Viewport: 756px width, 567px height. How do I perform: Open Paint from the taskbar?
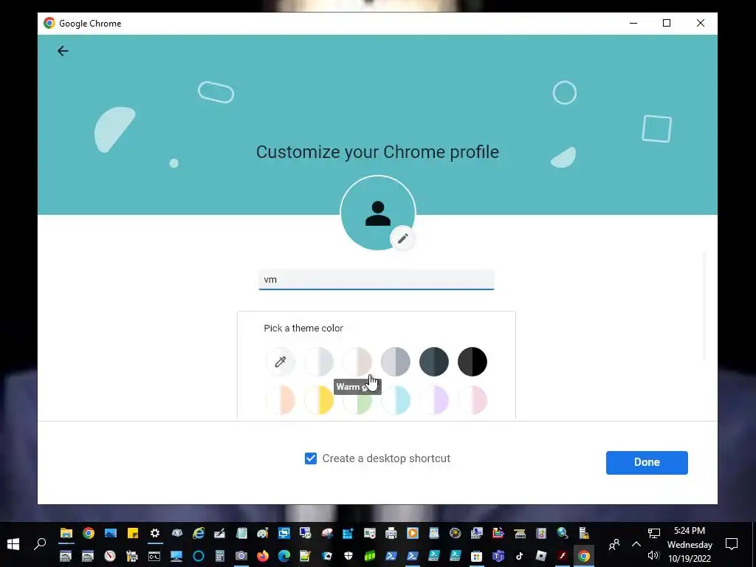[x=262, y=533]
